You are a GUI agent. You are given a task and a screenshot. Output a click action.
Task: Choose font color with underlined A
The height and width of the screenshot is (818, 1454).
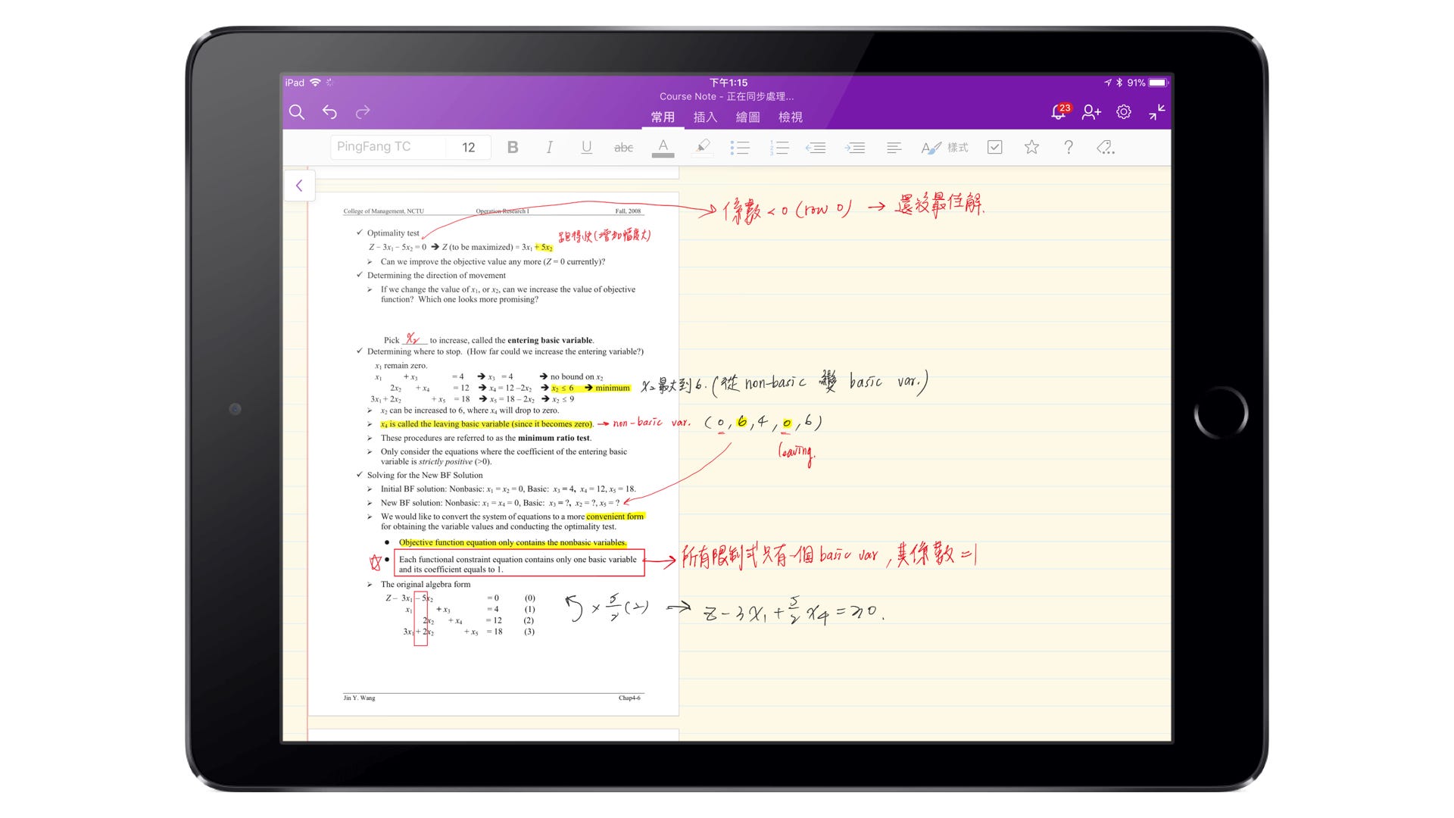pos(663,148)
